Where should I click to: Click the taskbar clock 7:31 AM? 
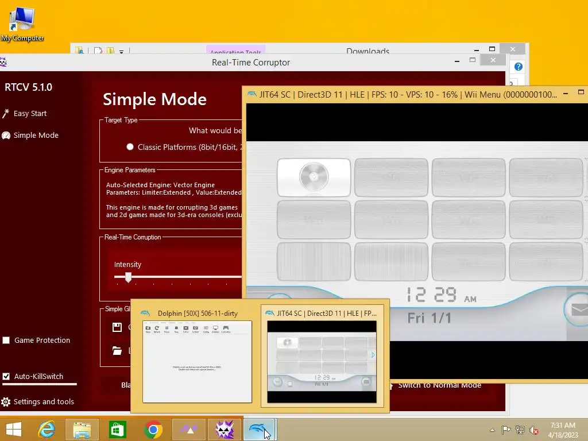[x=563, y=425]
